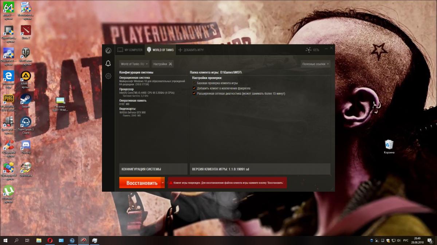
Task: Open PLAYERUNKNOWN'S BATTLEGROUNDS desktop icon
Action: [x=8, y=102]
